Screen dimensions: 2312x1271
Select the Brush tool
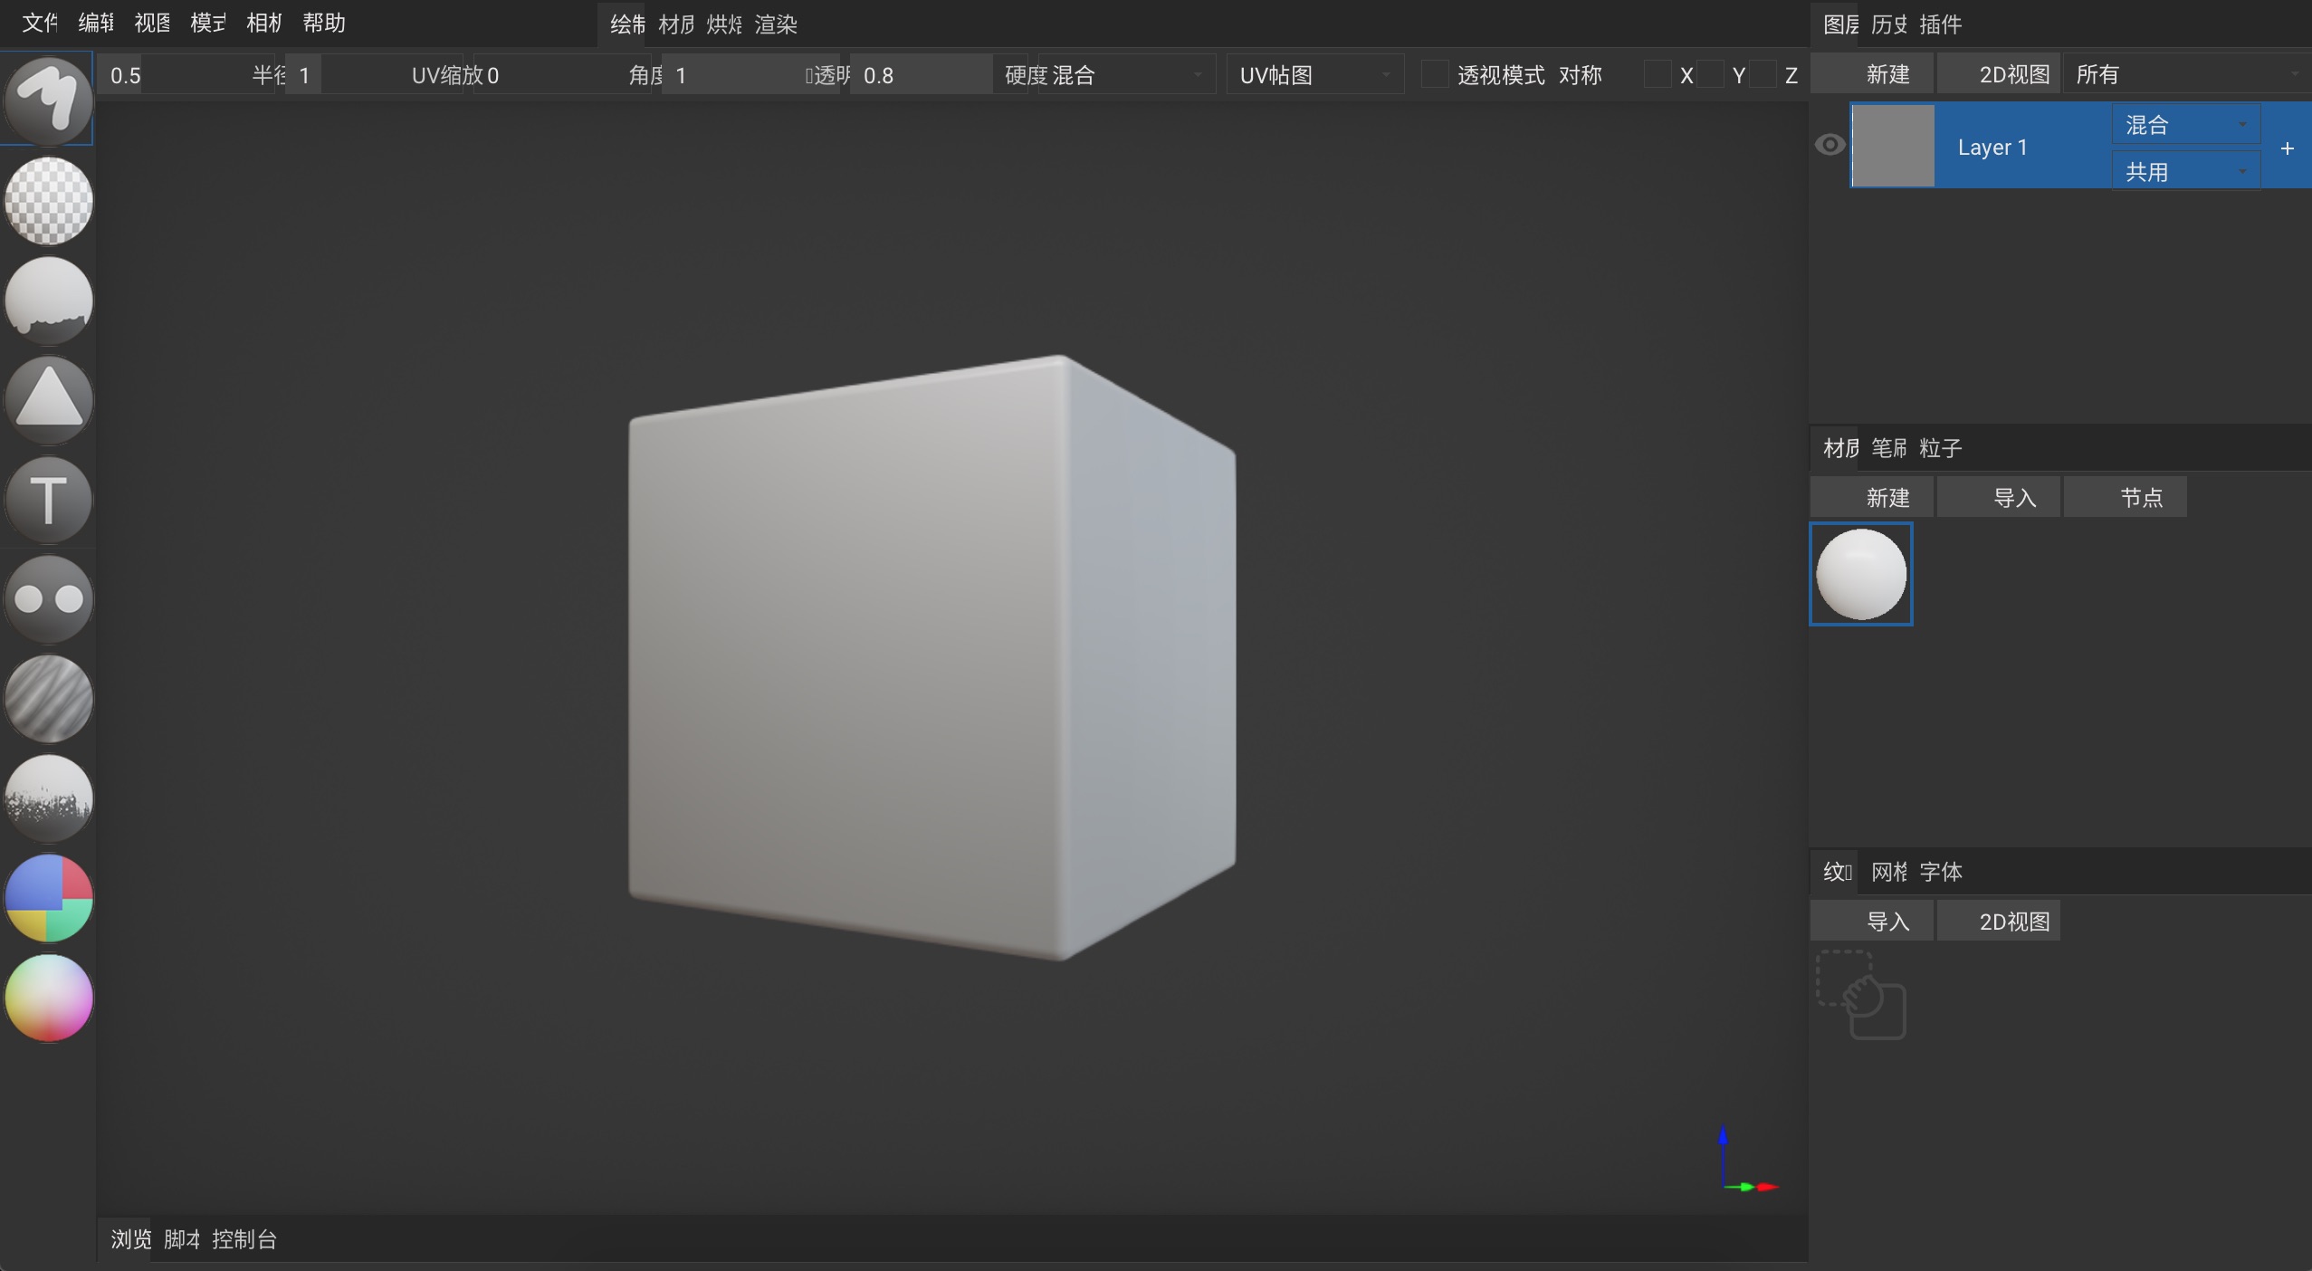[x=48, y=100]
